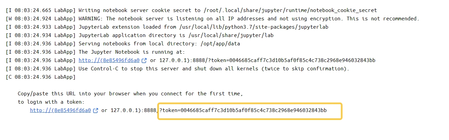Image resolution: width=449 pixels, height=140 pixels.
Task: Click the highlighted ?token= string in the yellow box
Action: click(243, 110)
